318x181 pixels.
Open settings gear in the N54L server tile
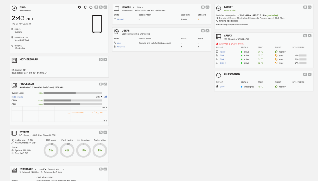pyautogui.click(x=96, y=7)
